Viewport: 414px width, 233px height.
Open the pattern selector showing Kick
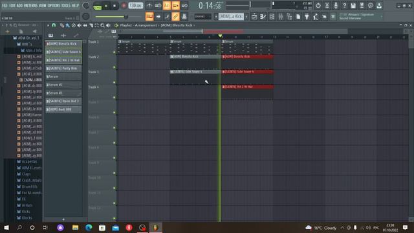(231, 16)
